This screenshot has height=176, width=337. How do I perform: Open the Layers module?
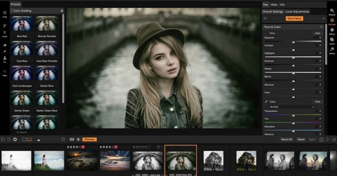(x=332, y=41)
